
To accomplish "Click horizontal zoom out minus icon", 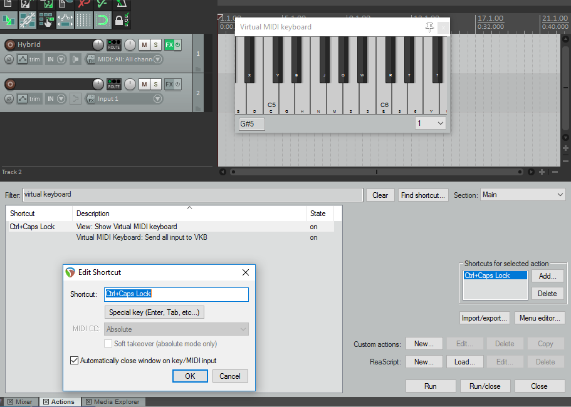I will (555, 172).
